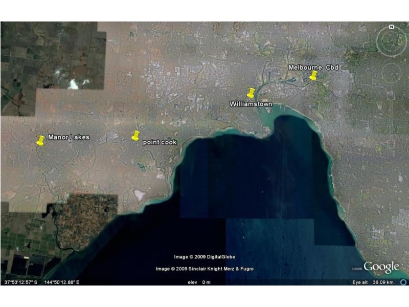Click the latitude longitude coordinates readout
Viewport: 409px width, 307px height.
(42, 282)
